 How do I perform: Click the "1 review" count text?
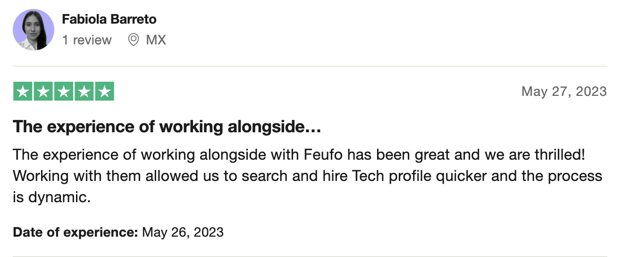pos(87,40)
